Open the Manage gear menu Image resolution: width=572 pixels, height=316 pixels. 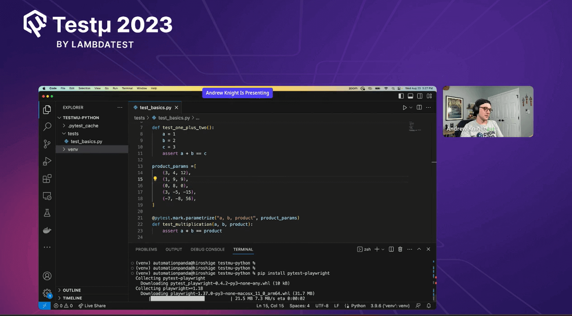pos(47,293)
